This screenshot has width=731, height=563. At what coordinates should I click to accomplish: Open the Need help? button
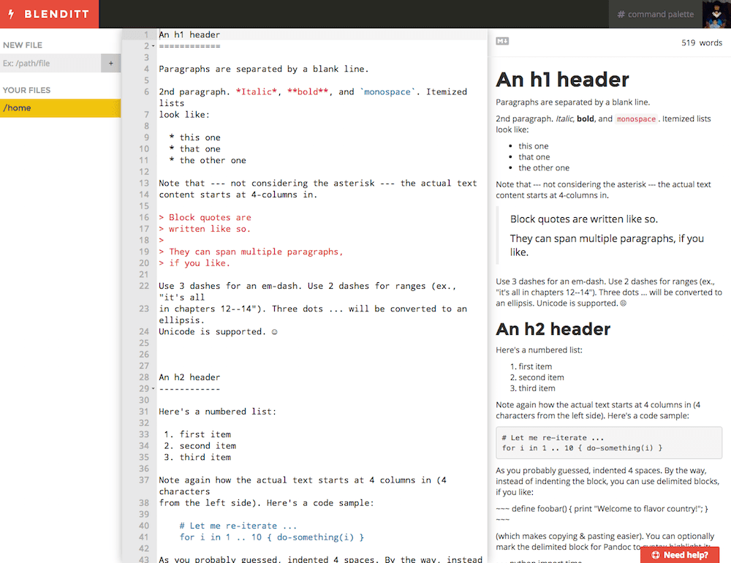click(x=680, y=555)
